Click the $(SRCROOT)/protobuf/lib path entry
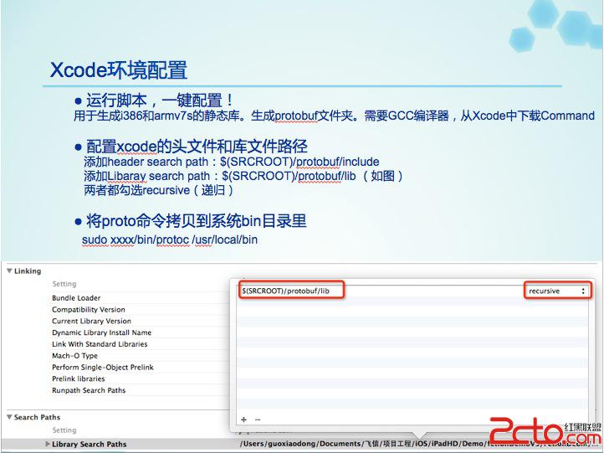Image resolution: width=604 pixels, height=453 pixels. (286, 291)
